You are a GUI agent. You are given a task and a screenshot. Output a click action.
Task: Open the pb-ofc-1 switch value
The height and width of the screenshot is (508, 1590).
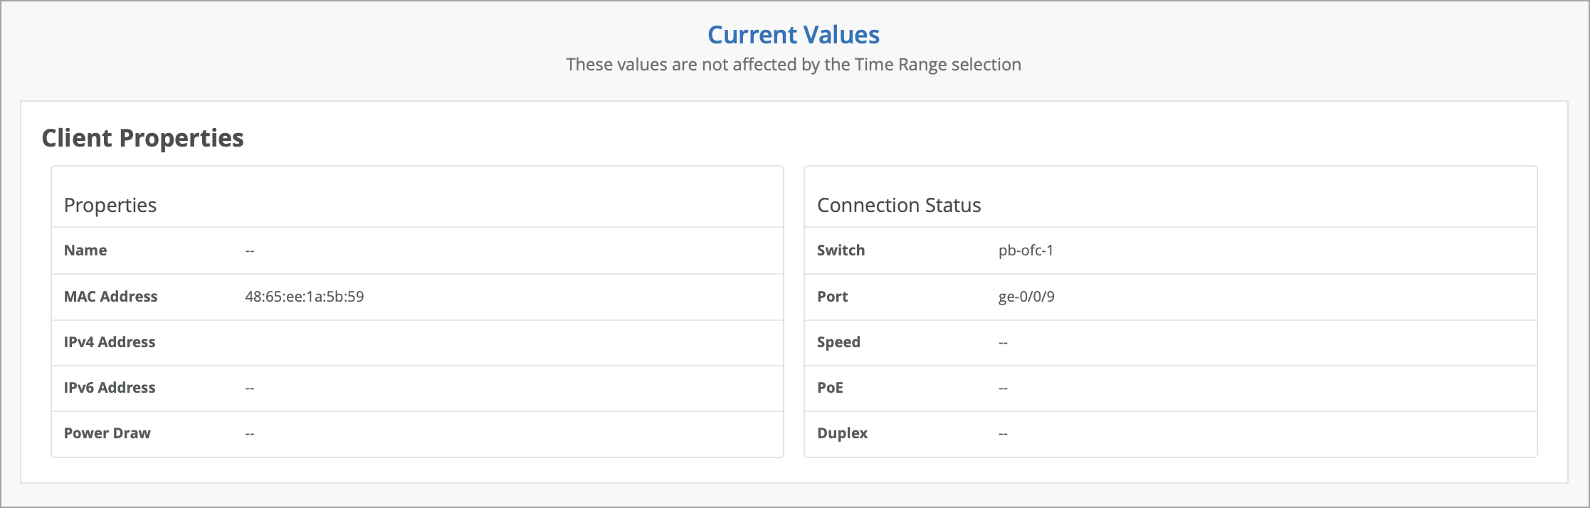[x=1026, y=250]
